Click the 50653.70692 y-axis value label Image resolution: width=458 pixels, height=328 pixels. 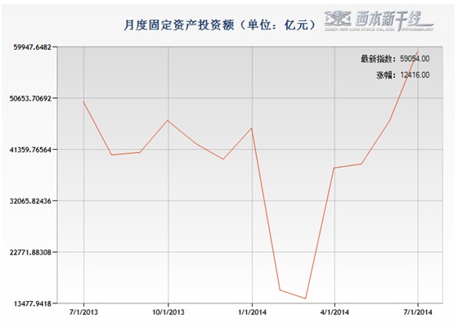31,98
